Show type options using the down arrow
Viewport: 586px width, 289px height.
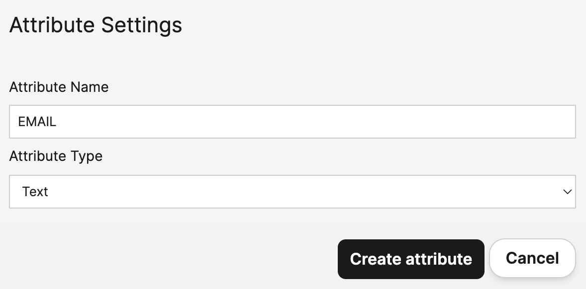[567, 192]
